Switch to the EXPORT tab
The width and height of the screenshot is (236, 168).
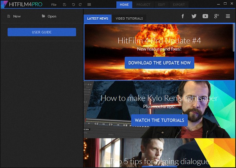click(179, 5)
